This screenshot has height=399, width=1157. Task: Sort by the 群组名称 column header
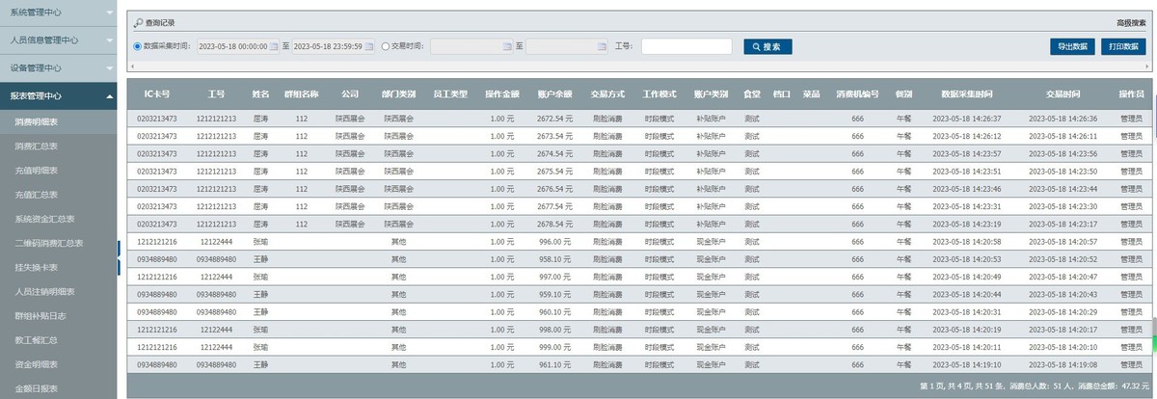click(302, 93)
